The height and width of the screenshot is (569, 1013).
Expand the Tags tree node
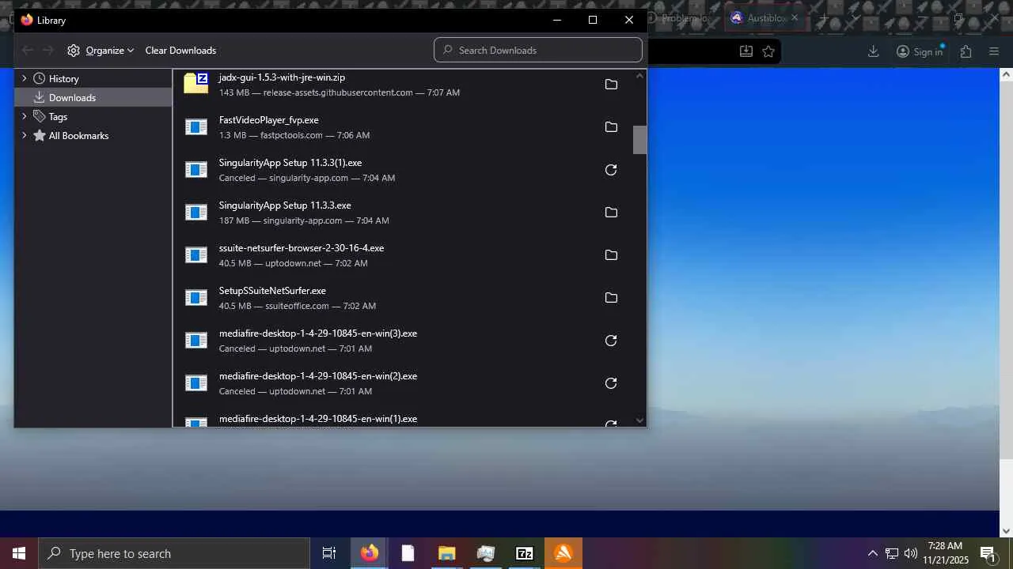(x=24, y=116)
